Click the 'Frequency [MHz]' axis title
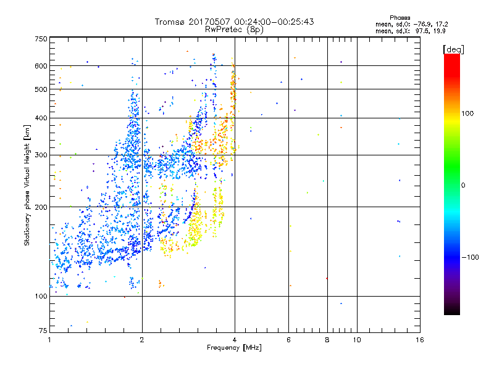 [x=234, y=348]
